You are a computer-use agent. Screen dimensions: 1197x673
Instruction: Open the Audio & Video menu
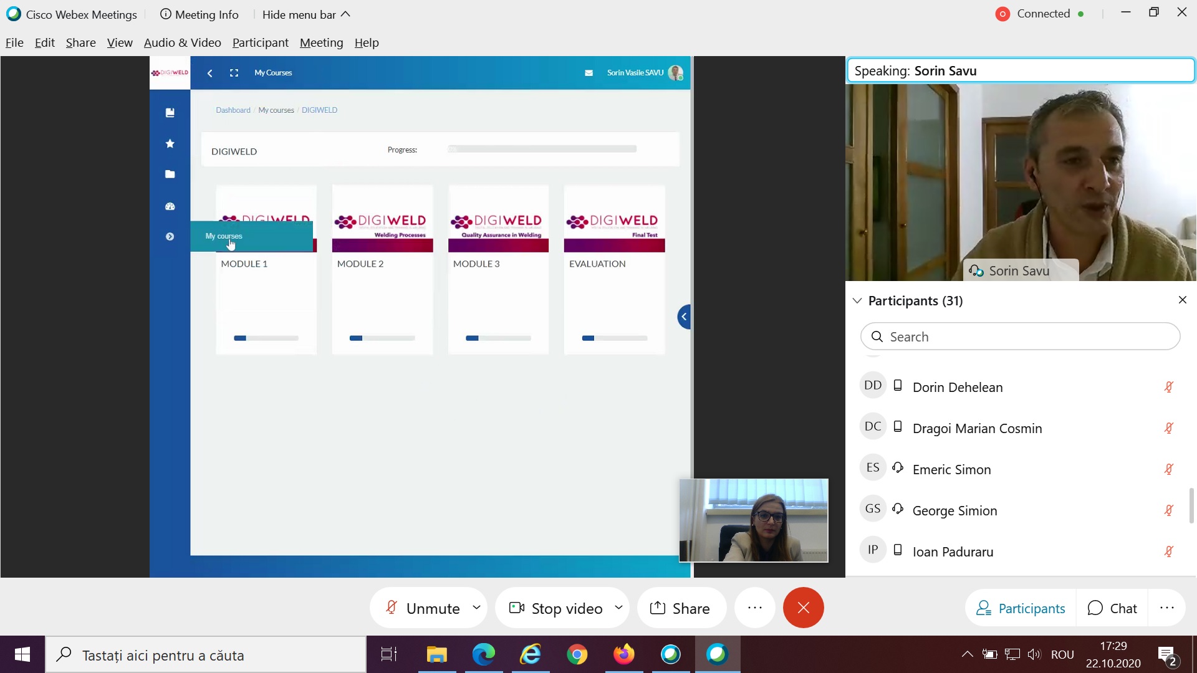click(x=182, y=42)
